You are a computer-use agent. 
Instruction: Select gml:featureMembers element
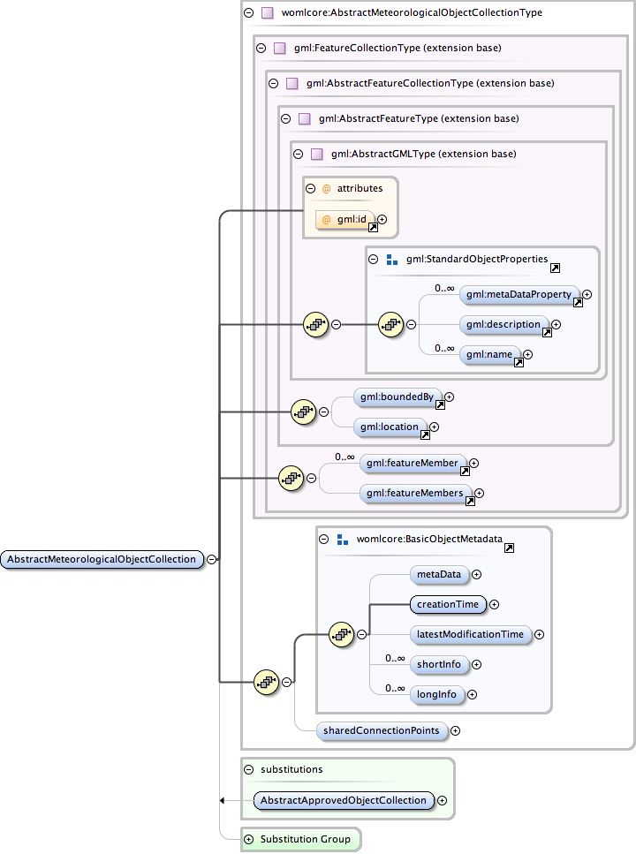[415, 493]
